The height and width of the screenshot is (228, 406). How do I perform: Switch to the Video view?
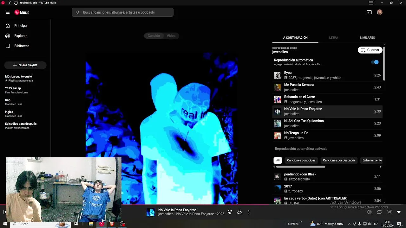tap(171, 36)
